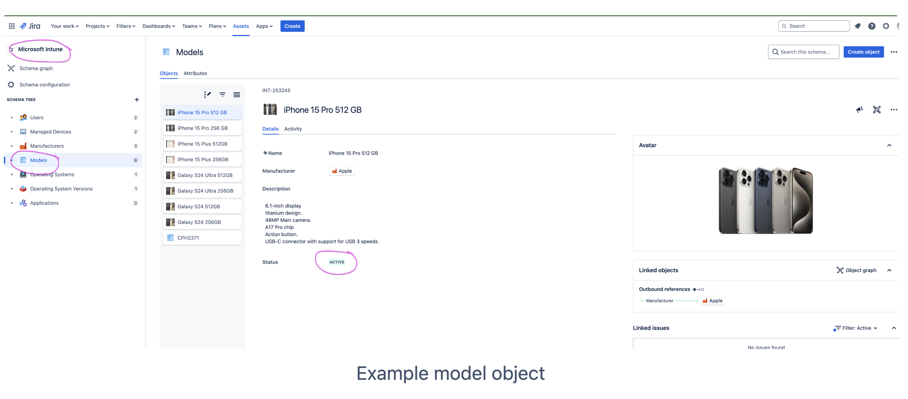Screen dimensions: 908x399
Task: Open the Object graph view
Action: 857,270
